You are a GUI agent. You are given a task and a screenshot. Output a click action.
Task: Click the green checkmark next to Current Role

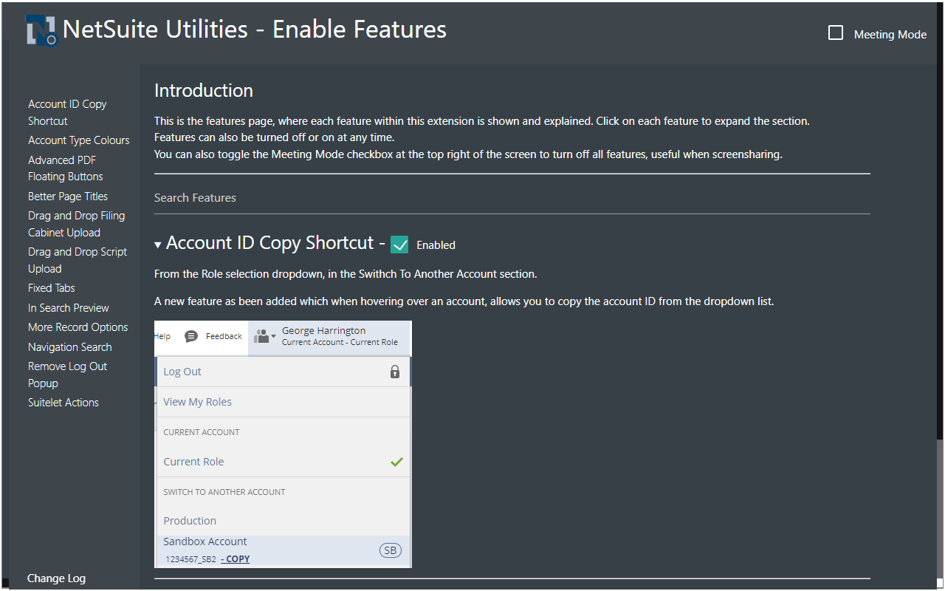pyautogui.click(x=396, y=462)
